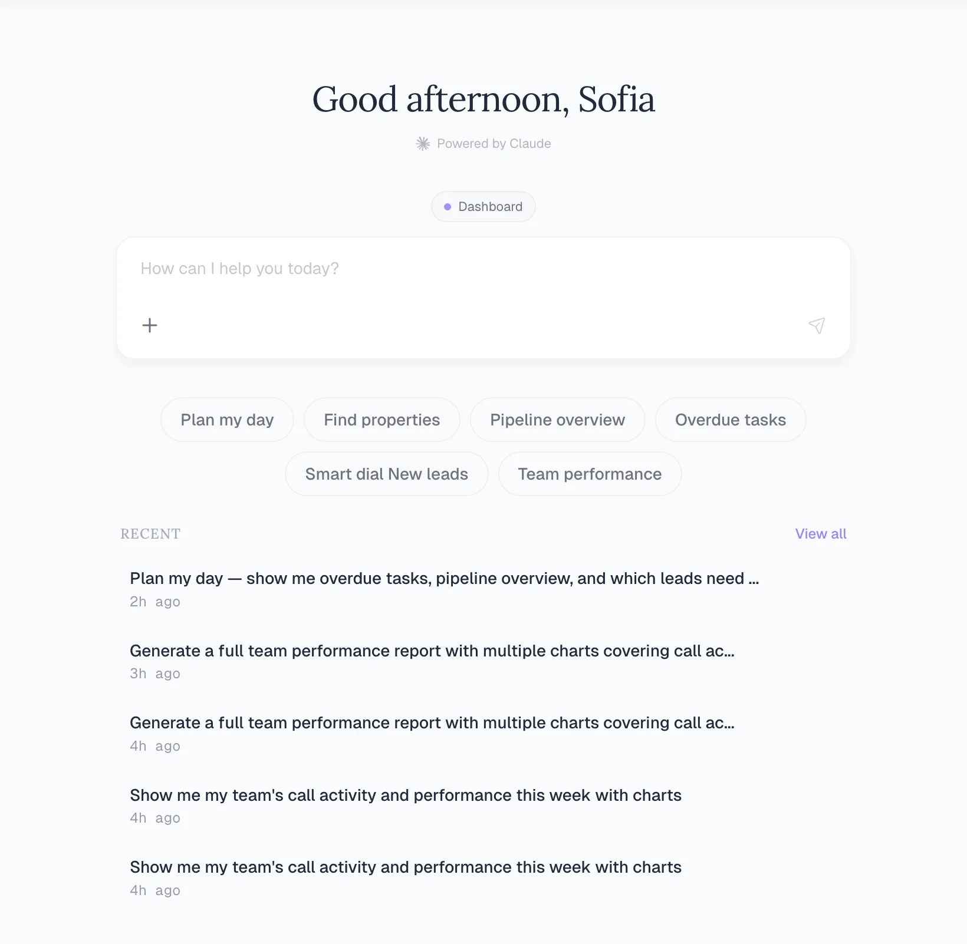Click the RECENT section heading
The height and width of the screenshot is (944, 967).
(150, 534)
